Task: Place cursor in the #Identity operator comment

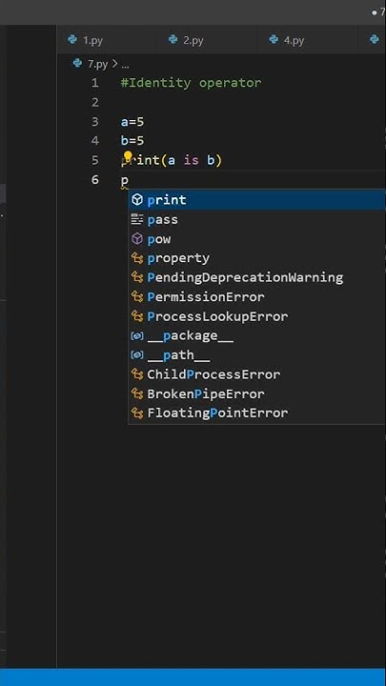Action: click(191, 83)
